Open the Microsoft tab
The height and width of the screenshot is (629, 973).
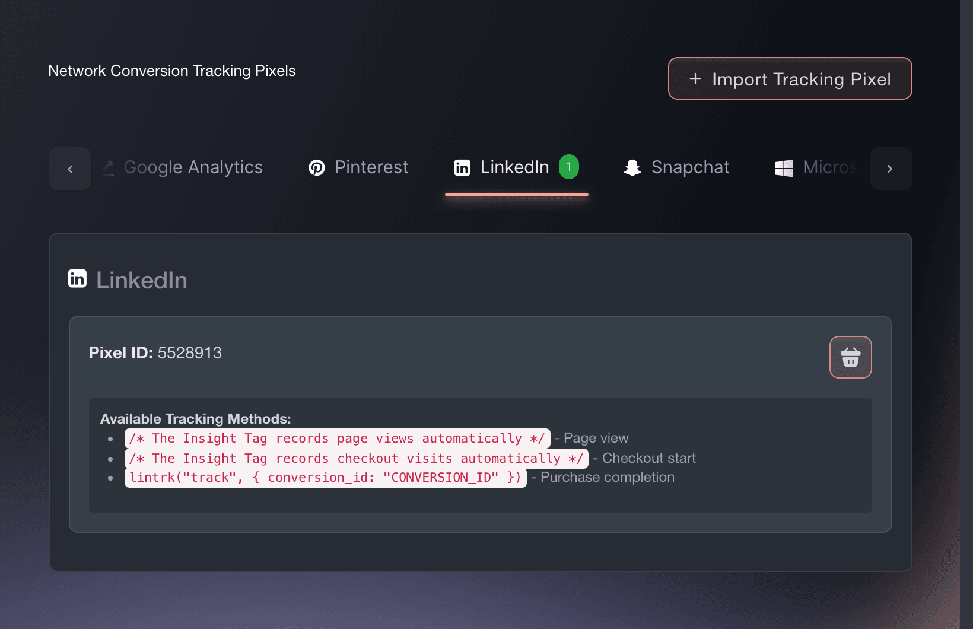click(816, 168)
